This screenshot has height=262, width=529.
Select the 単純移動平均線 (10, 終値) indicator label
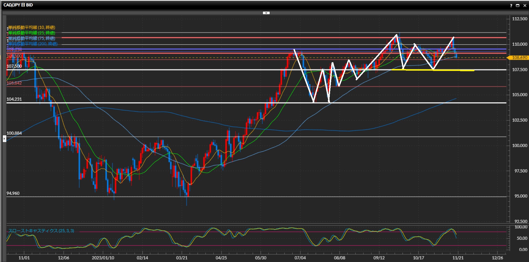tap(32, 27)
